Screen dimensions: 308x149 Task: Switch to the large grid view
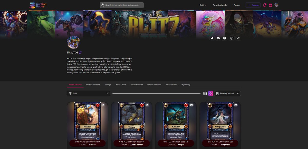(x=211, y=93)
